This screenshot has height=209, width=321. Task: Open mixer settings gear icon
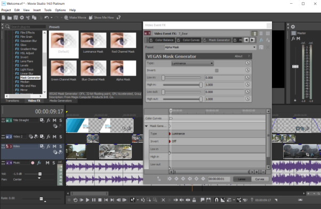pyautogui.click(x=293, y=27)
